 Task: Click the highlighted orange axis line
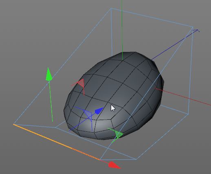pyautogui.click(x=57, y=142)
